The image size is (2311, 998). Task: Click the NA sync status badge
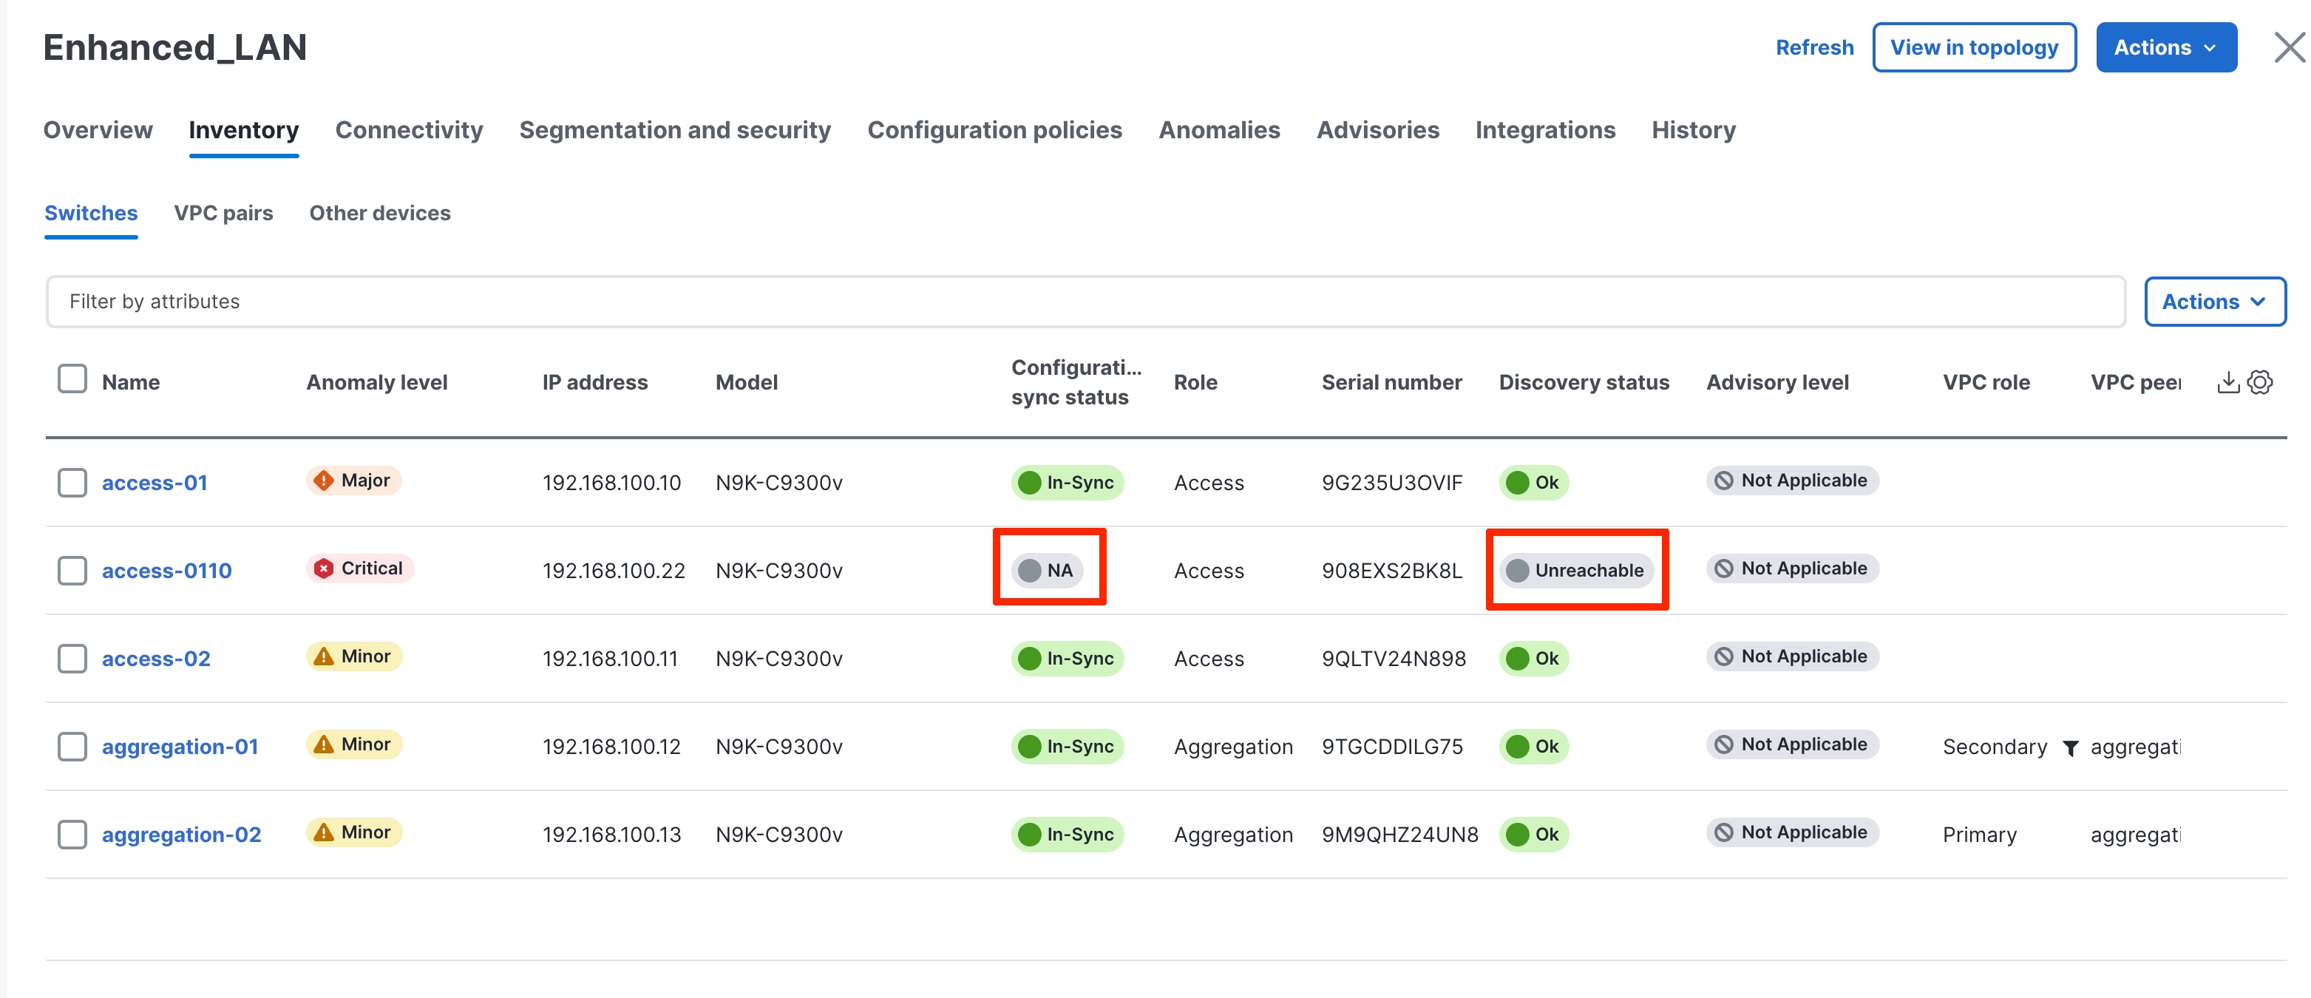coord(1047,571)
